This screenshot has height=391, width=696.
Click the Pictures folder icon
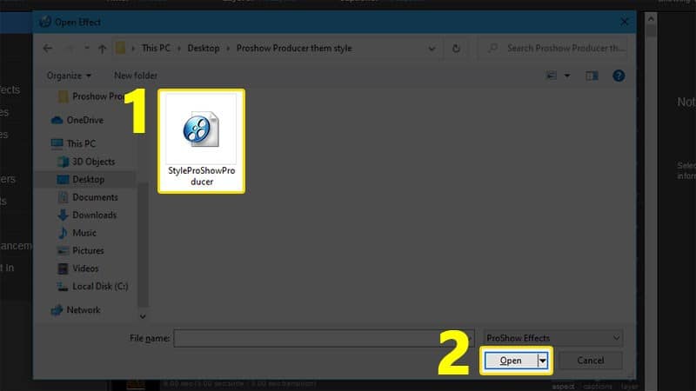(x=63, y=250)
